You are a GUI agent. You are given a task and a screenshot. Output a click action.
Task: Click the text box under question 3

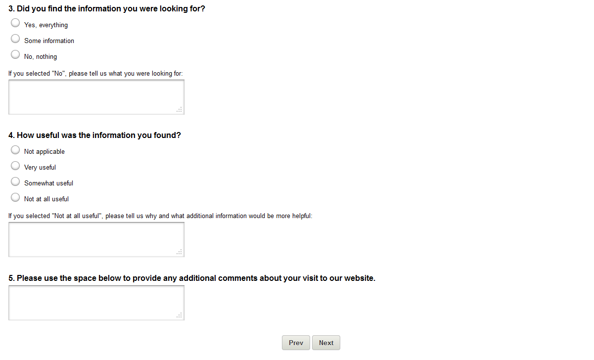pos(96,97)
